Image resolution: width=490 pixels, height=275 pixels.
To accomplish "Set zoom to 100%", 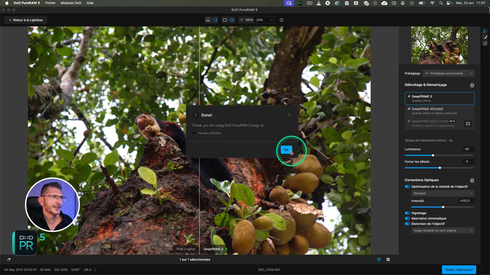I will coord(249,20).
